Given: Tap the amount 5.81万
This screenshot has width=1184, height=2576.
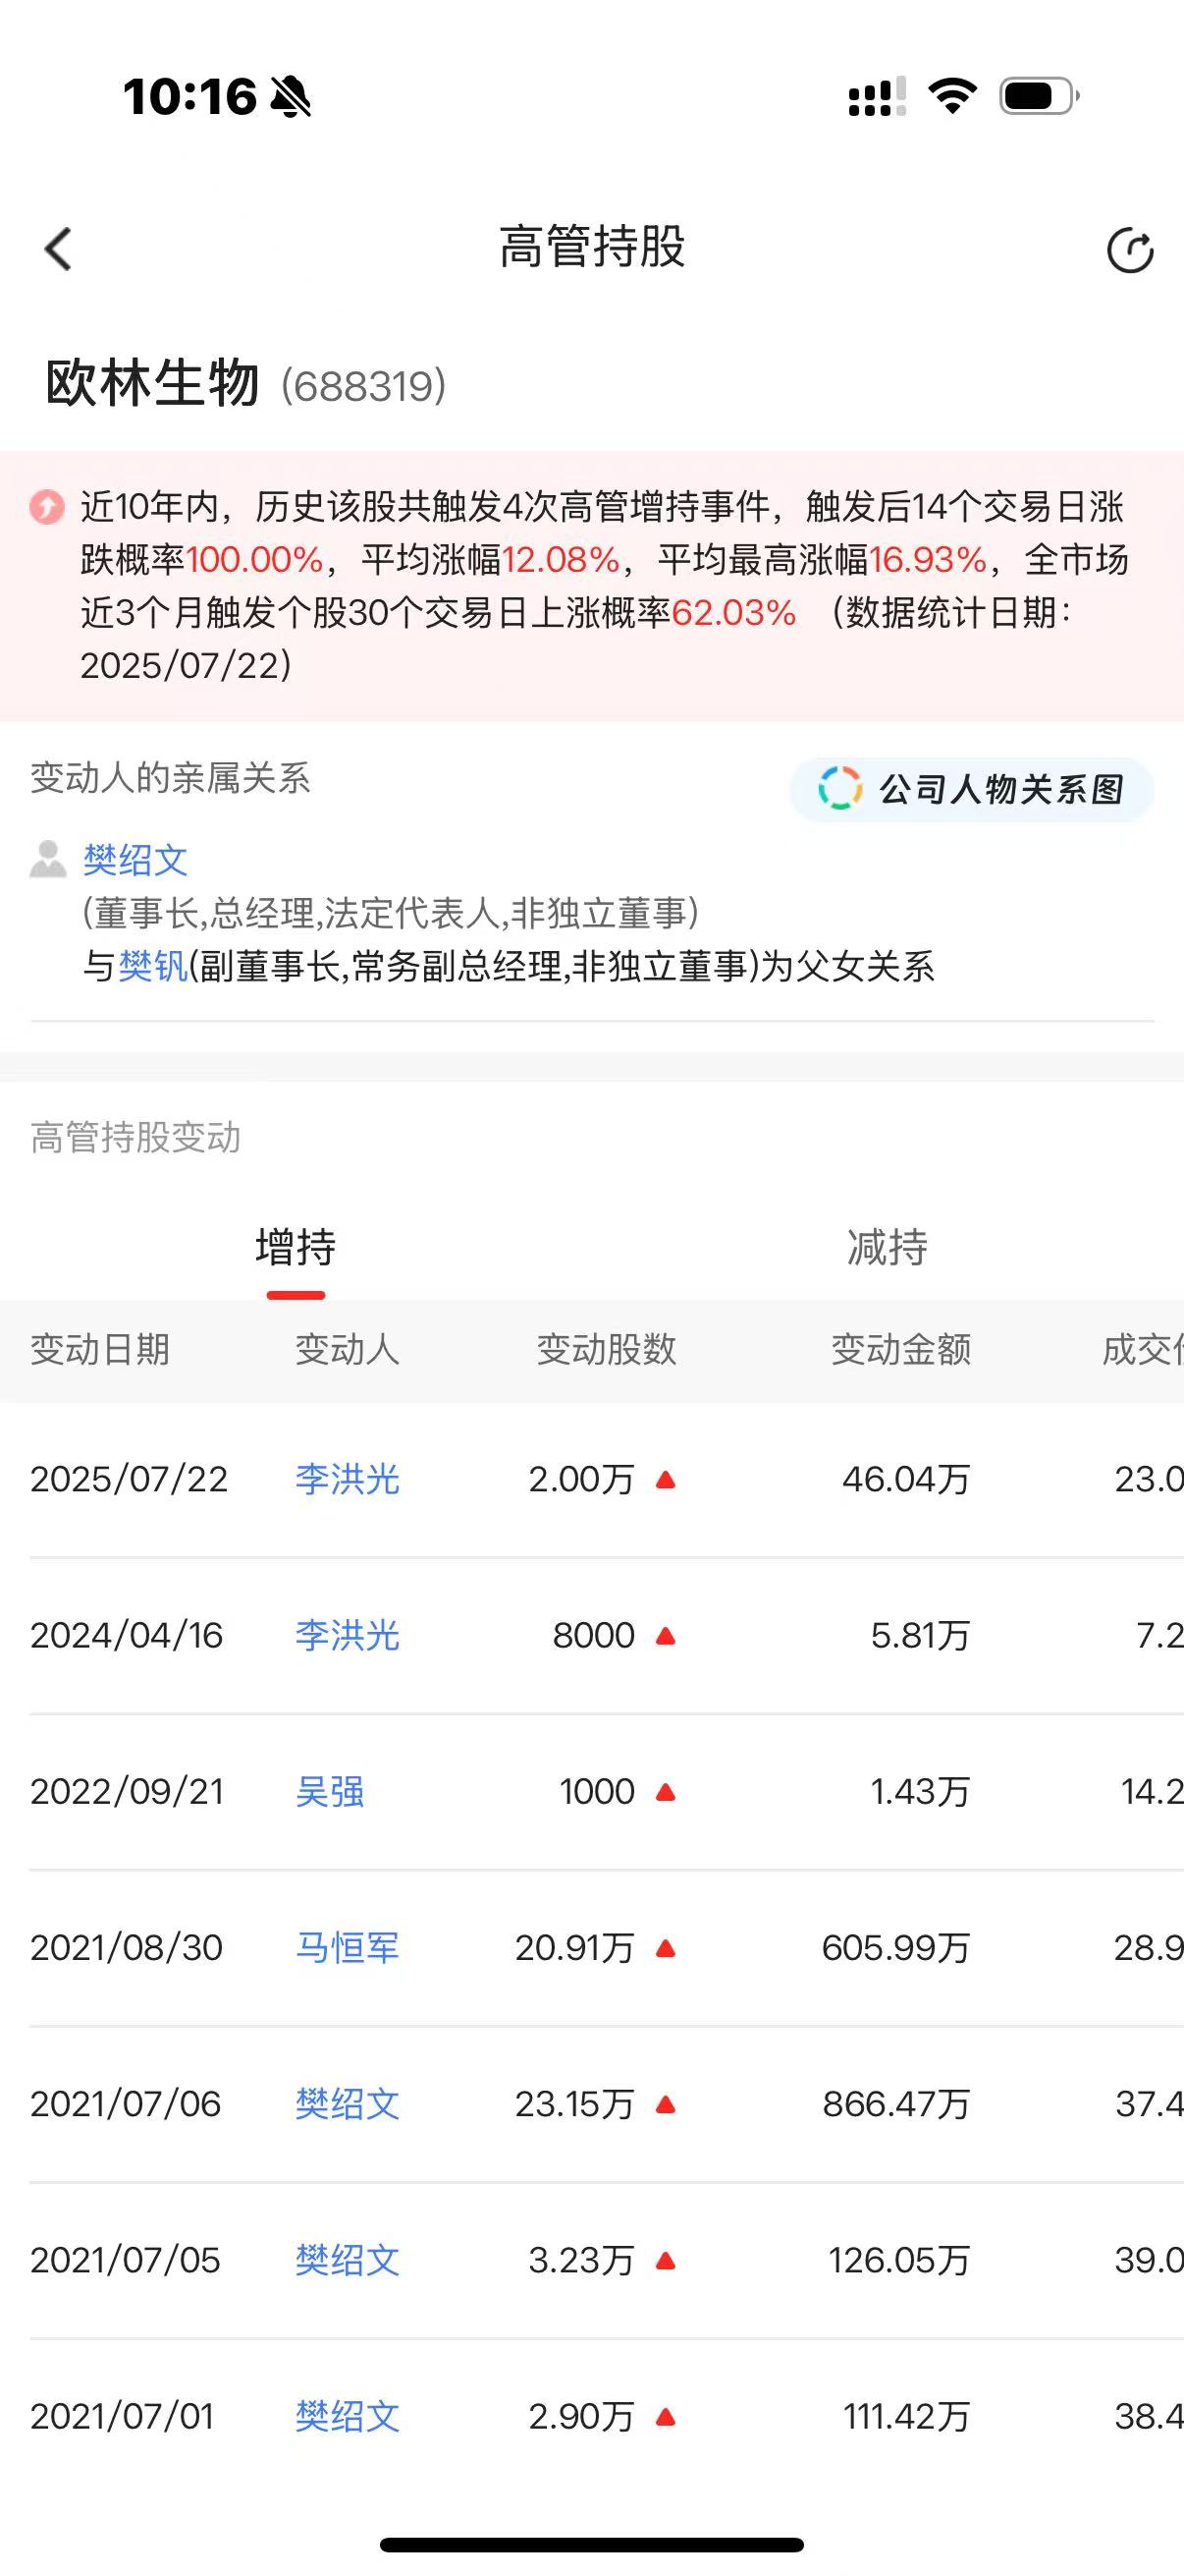Looking at the screenshot, I should 920,1635.
